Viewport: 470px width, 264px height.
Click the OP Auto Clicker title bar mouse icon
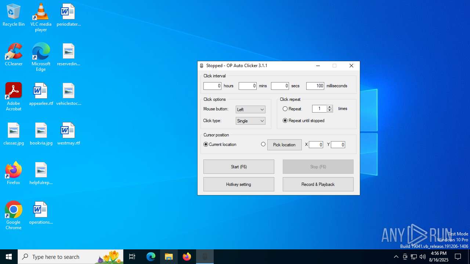click(x=202, y=66)
